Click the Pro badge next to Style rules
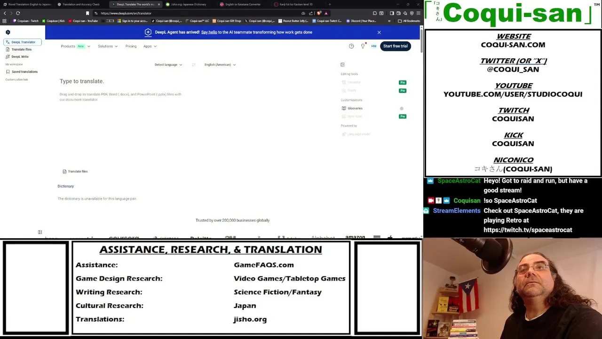602x339 pixels. (x=403, y=116)
